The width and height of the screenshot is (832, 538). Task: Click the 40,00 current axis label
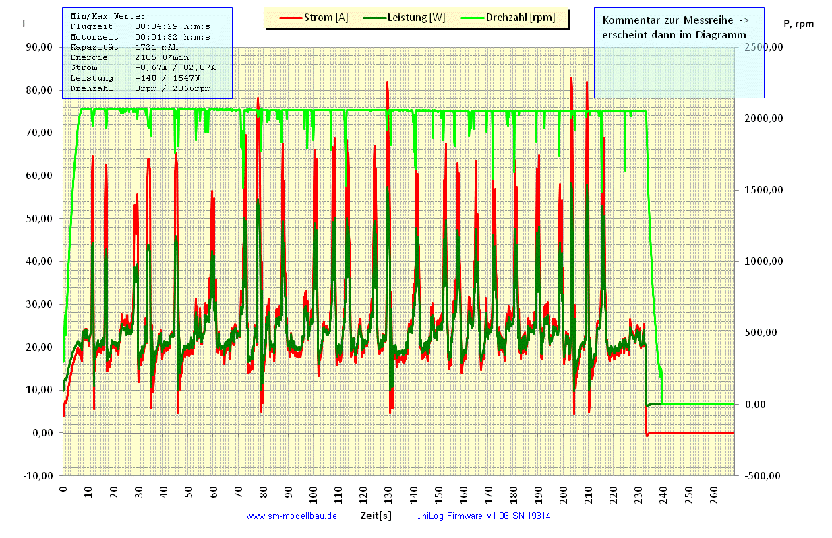[x=38, y=261]
